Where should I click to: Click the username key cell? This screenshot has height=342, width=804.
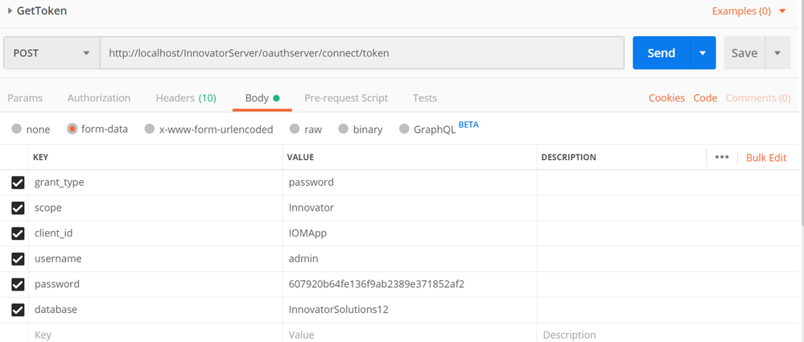pos(155,259)
